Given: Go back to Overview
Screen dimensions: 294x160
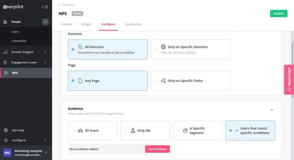Looking at the screenshot, I should pos(67,5).
